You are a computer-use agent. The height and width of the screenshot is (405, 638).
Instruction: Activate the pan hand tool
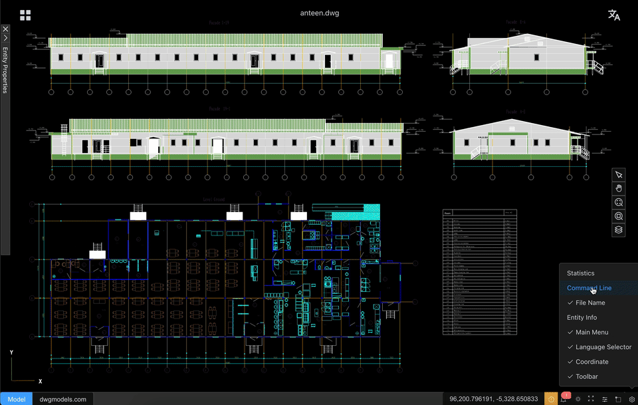pos(618,188)
